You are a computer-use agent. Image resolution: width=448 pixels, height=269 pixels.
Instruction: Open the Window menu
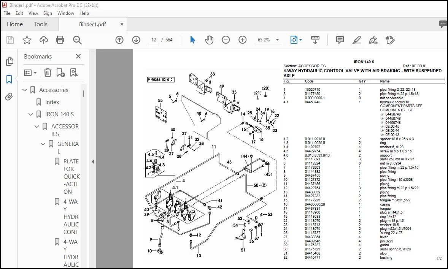pyautogui.click(x=66, y=13)
